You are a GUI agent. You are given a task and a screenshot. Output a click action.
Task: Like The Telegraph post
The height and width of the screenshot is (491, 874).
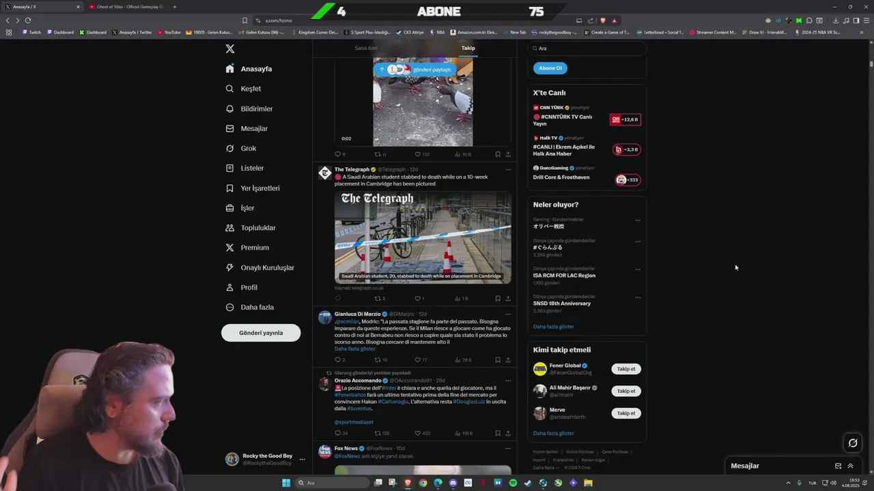pyautogui.click(x=418, y=298)
